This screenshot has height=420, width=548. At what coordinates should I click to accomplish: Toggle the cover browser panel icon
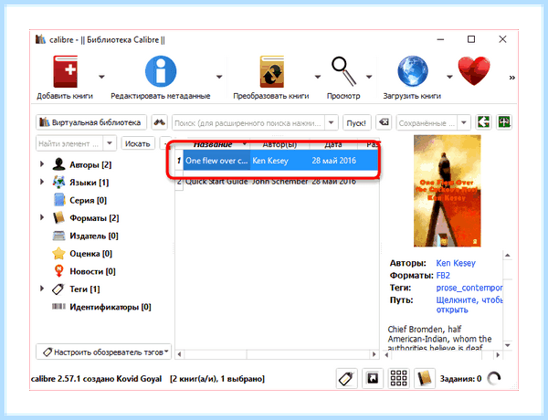tap(373, 378)
